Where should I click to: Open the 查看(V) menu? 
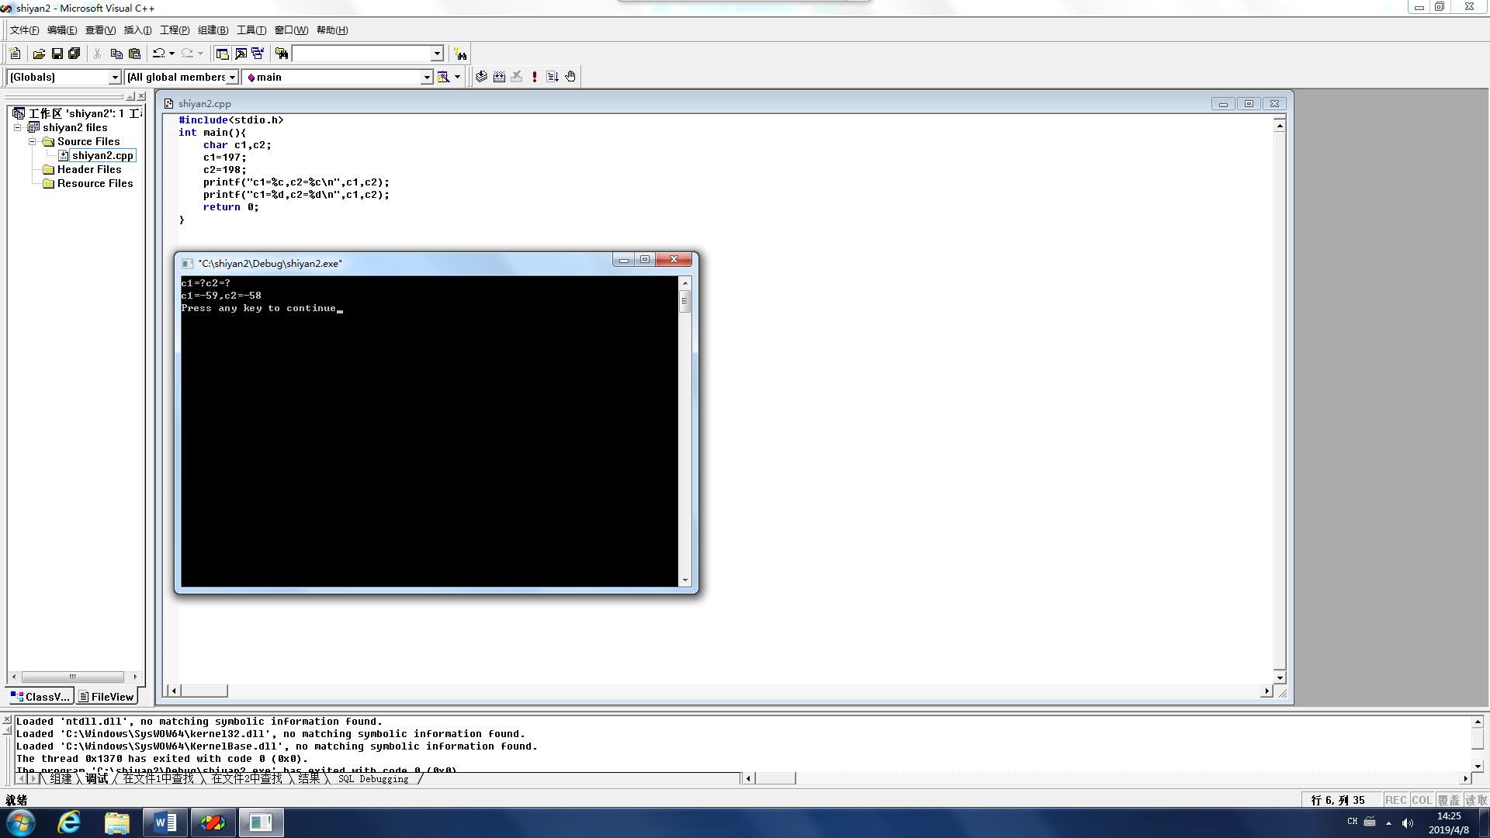(x=100, y=30)
